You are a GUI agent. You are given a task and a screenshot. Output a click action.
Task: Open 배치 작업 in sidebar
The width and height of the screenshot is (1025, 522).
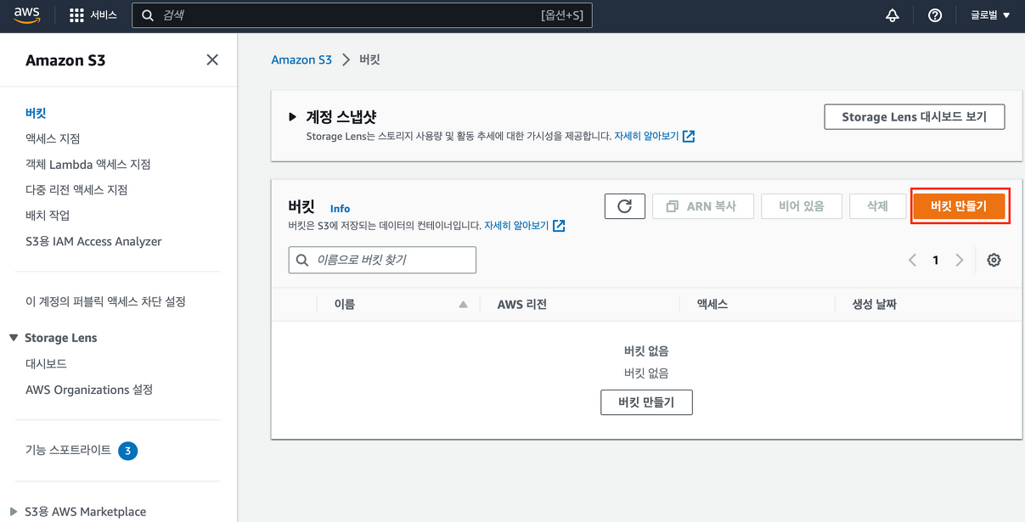point(48,216)
